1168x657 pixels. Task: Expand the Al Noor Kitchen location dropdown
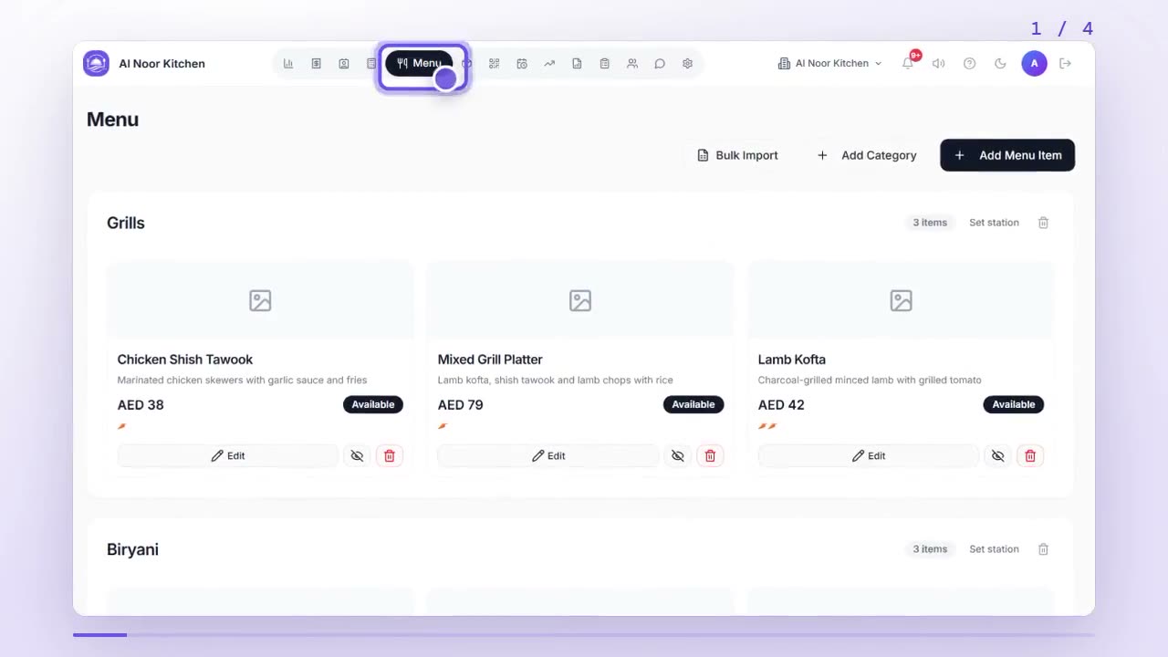click(830, 64)
